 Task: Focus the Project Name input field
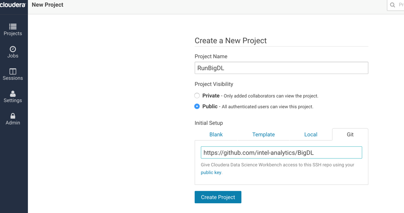point(281,68)
